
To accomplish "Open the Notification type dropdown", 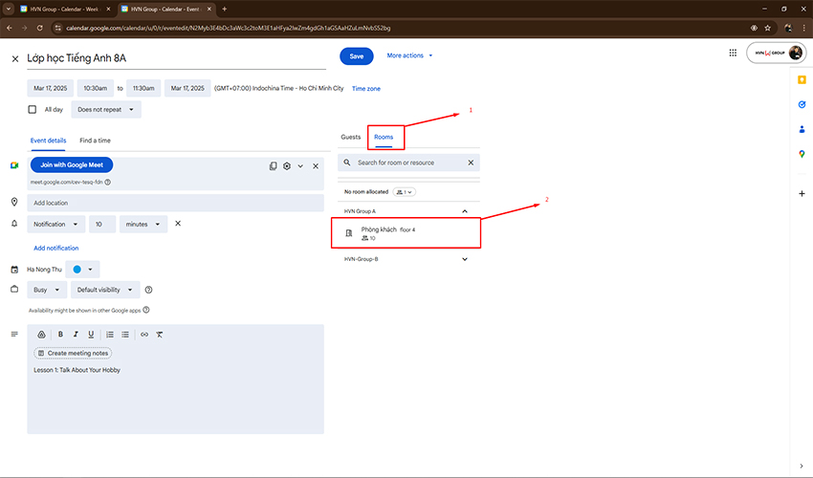I will 56,224.
